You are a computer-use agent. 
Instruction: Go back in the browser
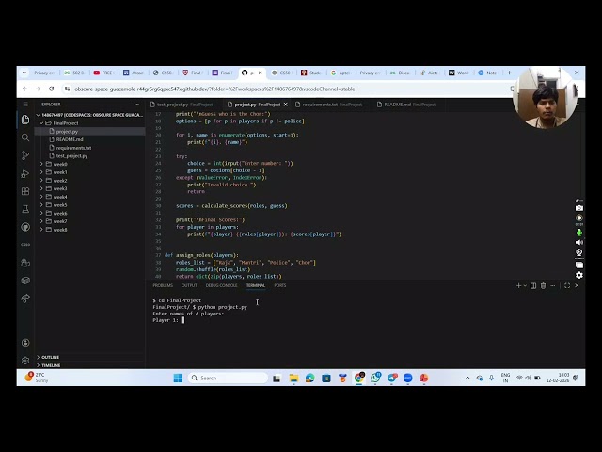tap(25, 89)
